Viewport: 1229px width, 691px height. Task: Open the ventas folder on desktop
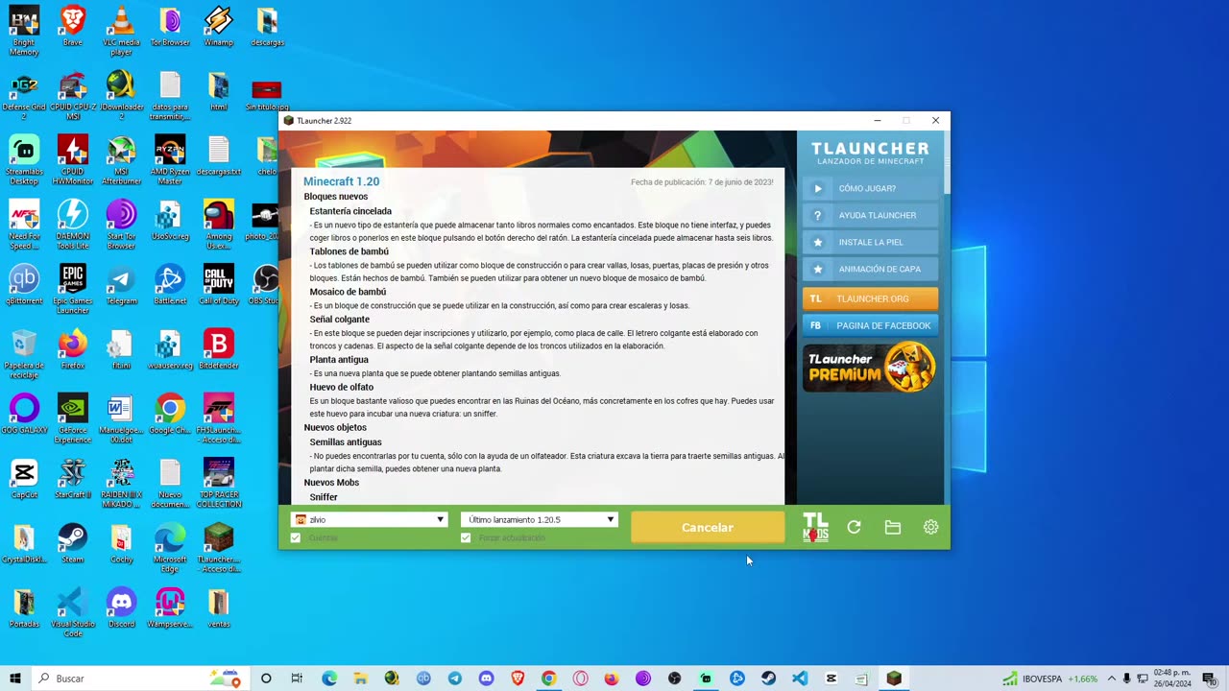(219, 608)
